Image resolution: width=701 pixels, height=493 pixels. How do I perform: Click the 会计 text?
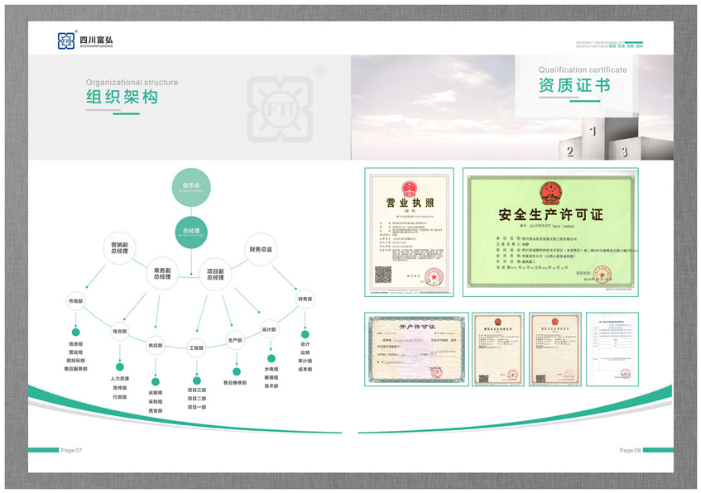pos(305,344)
